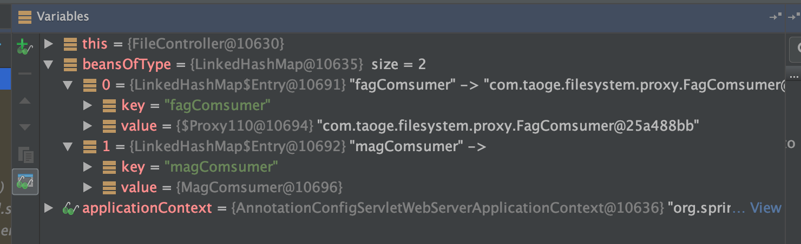Expand the applicationContext variable
The image size is (801, 244).
coord(49,208)
